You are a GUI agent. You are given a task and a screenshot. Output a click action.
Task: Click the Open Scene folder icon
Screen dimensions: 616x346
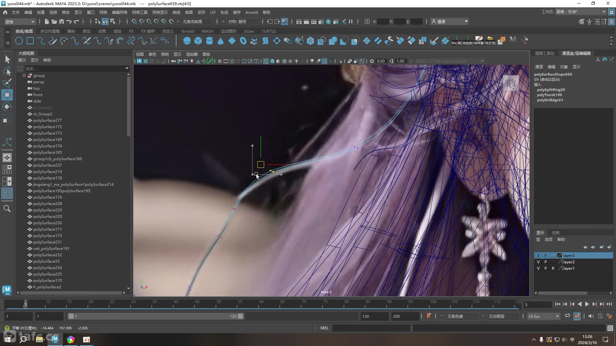pos(54,21)
